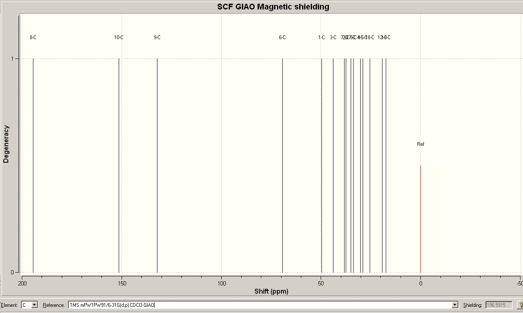Expand the Reference combo box arrow
523x313 pixels.
pos(455,305)
